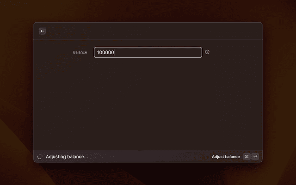This screenshot has height=185, width=296.
Task: Click the Balance field label
Action: (80, 52)
